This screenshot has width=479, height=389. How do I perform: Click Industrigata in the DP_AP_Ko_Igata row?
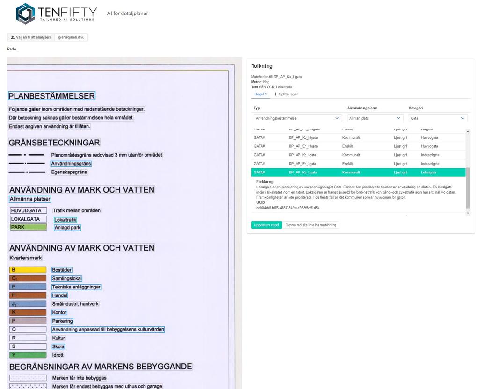click(x=430, y=155)
